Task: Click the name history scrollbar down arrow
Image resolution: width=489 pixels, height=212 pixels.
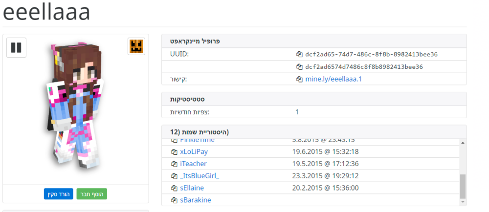Action: (x=463, y=202)
